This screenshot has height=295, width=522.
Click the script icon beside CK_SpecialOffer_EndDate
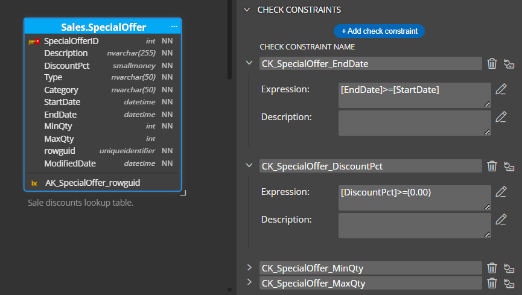coord(509,63)
